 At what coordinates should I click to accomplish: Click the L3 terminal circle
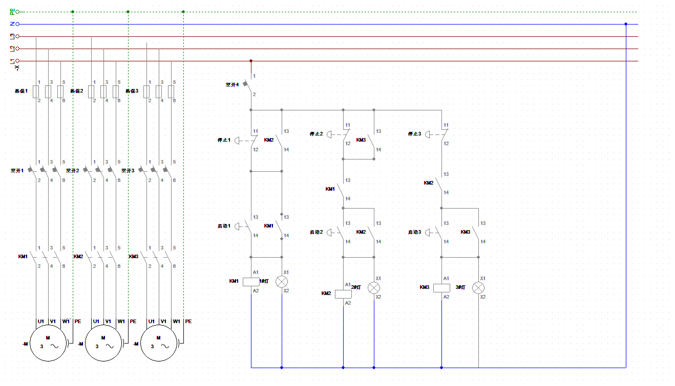pos(17,36)
